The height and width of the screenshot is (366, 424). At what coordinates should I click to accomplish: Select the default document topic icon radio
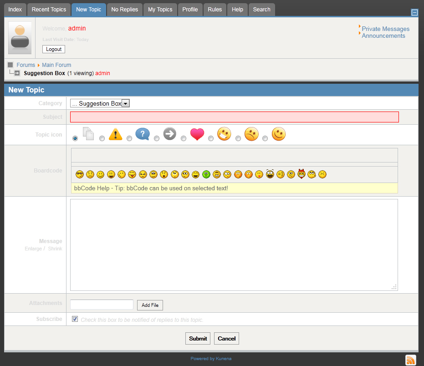75,138
